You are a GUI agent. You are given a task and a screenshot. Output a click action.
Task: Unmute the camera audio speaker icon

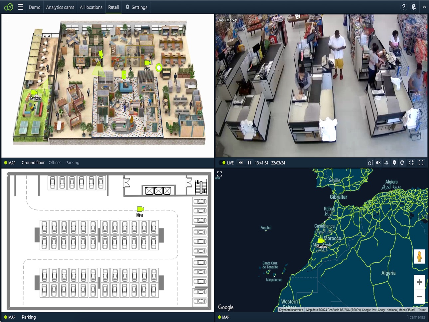tap(378, 163)
